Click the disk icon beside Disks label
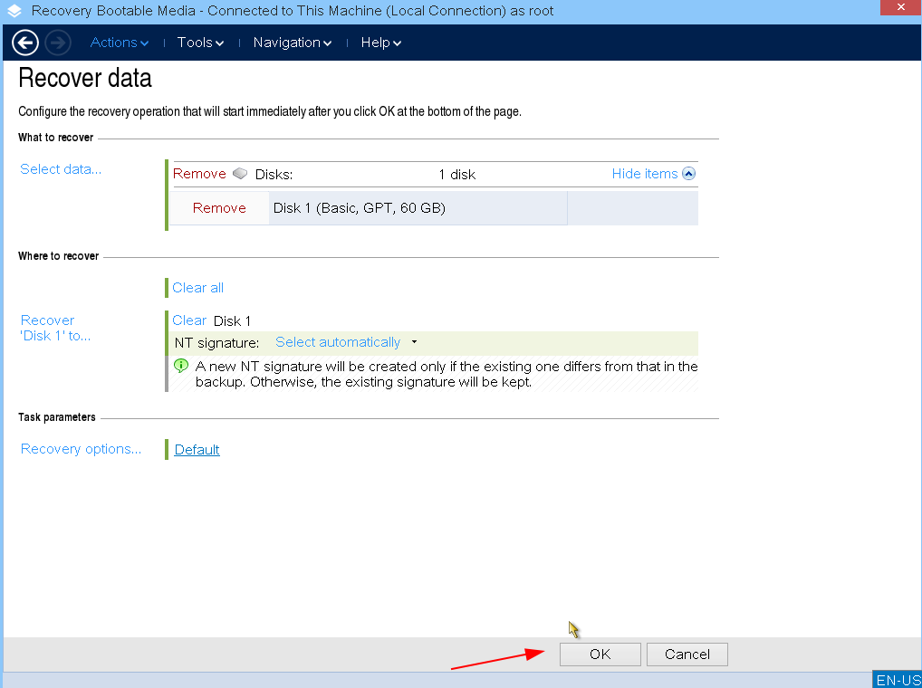922x688 pixels. pos(240,174)
